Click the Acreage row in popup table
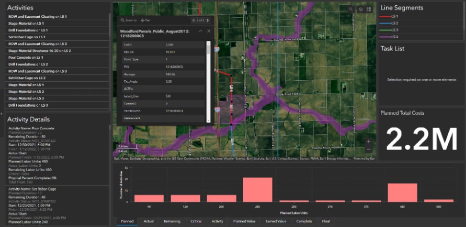 164,74
